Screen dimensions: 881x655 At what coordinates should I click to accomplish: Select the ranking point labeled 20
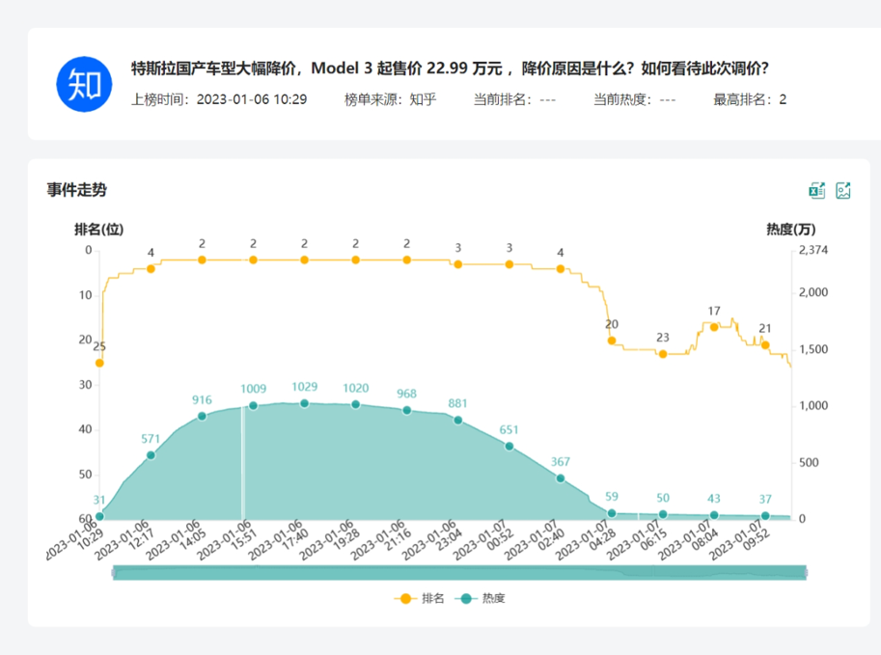[x=612, y=341]
